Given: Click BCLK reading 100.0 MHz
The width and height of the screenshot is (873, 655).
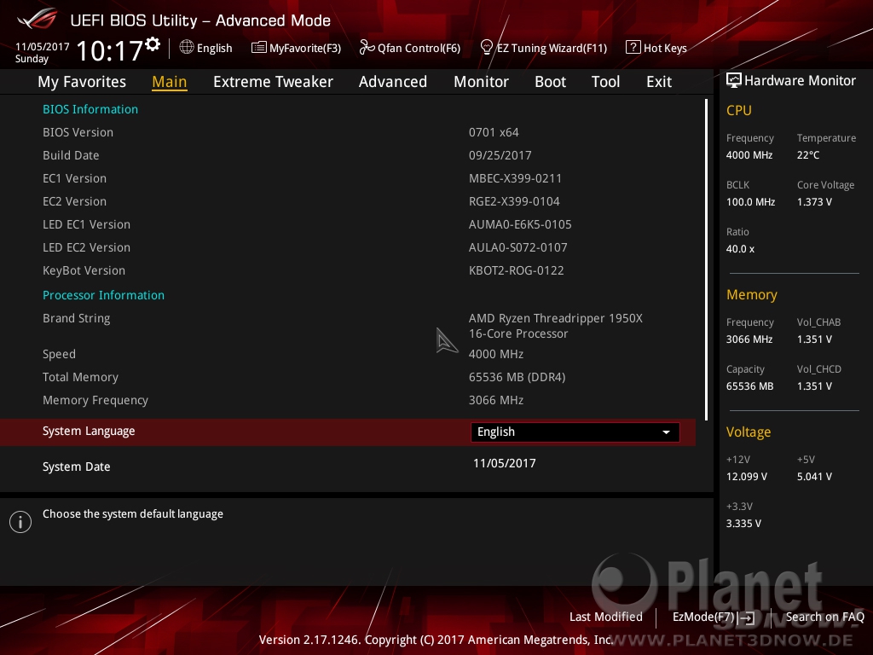Looking at the screenshot, I should (x=750, y=202).
